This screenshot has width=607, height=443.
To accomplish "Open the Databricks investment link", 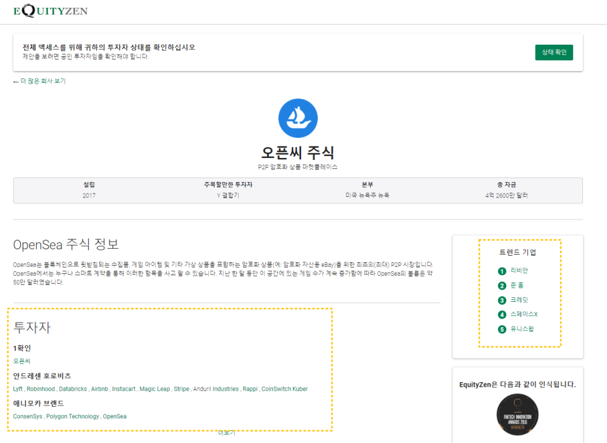I will tap(73, 389).
